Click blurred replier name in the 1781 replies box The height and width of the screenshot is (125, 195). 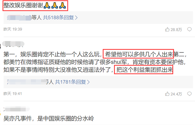(27, 82)
